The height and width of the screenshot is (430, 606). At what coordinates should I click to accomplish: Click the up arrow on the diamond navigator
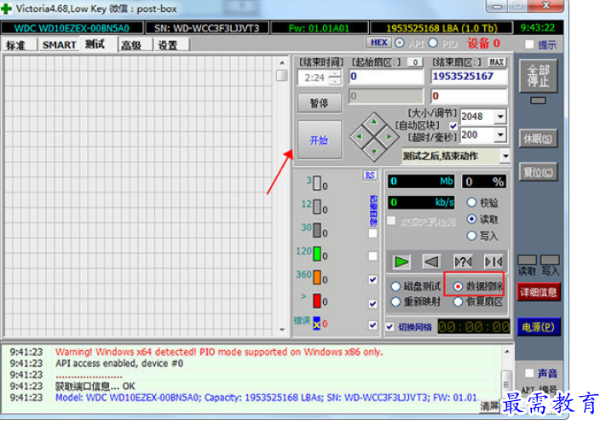point(374,122)
